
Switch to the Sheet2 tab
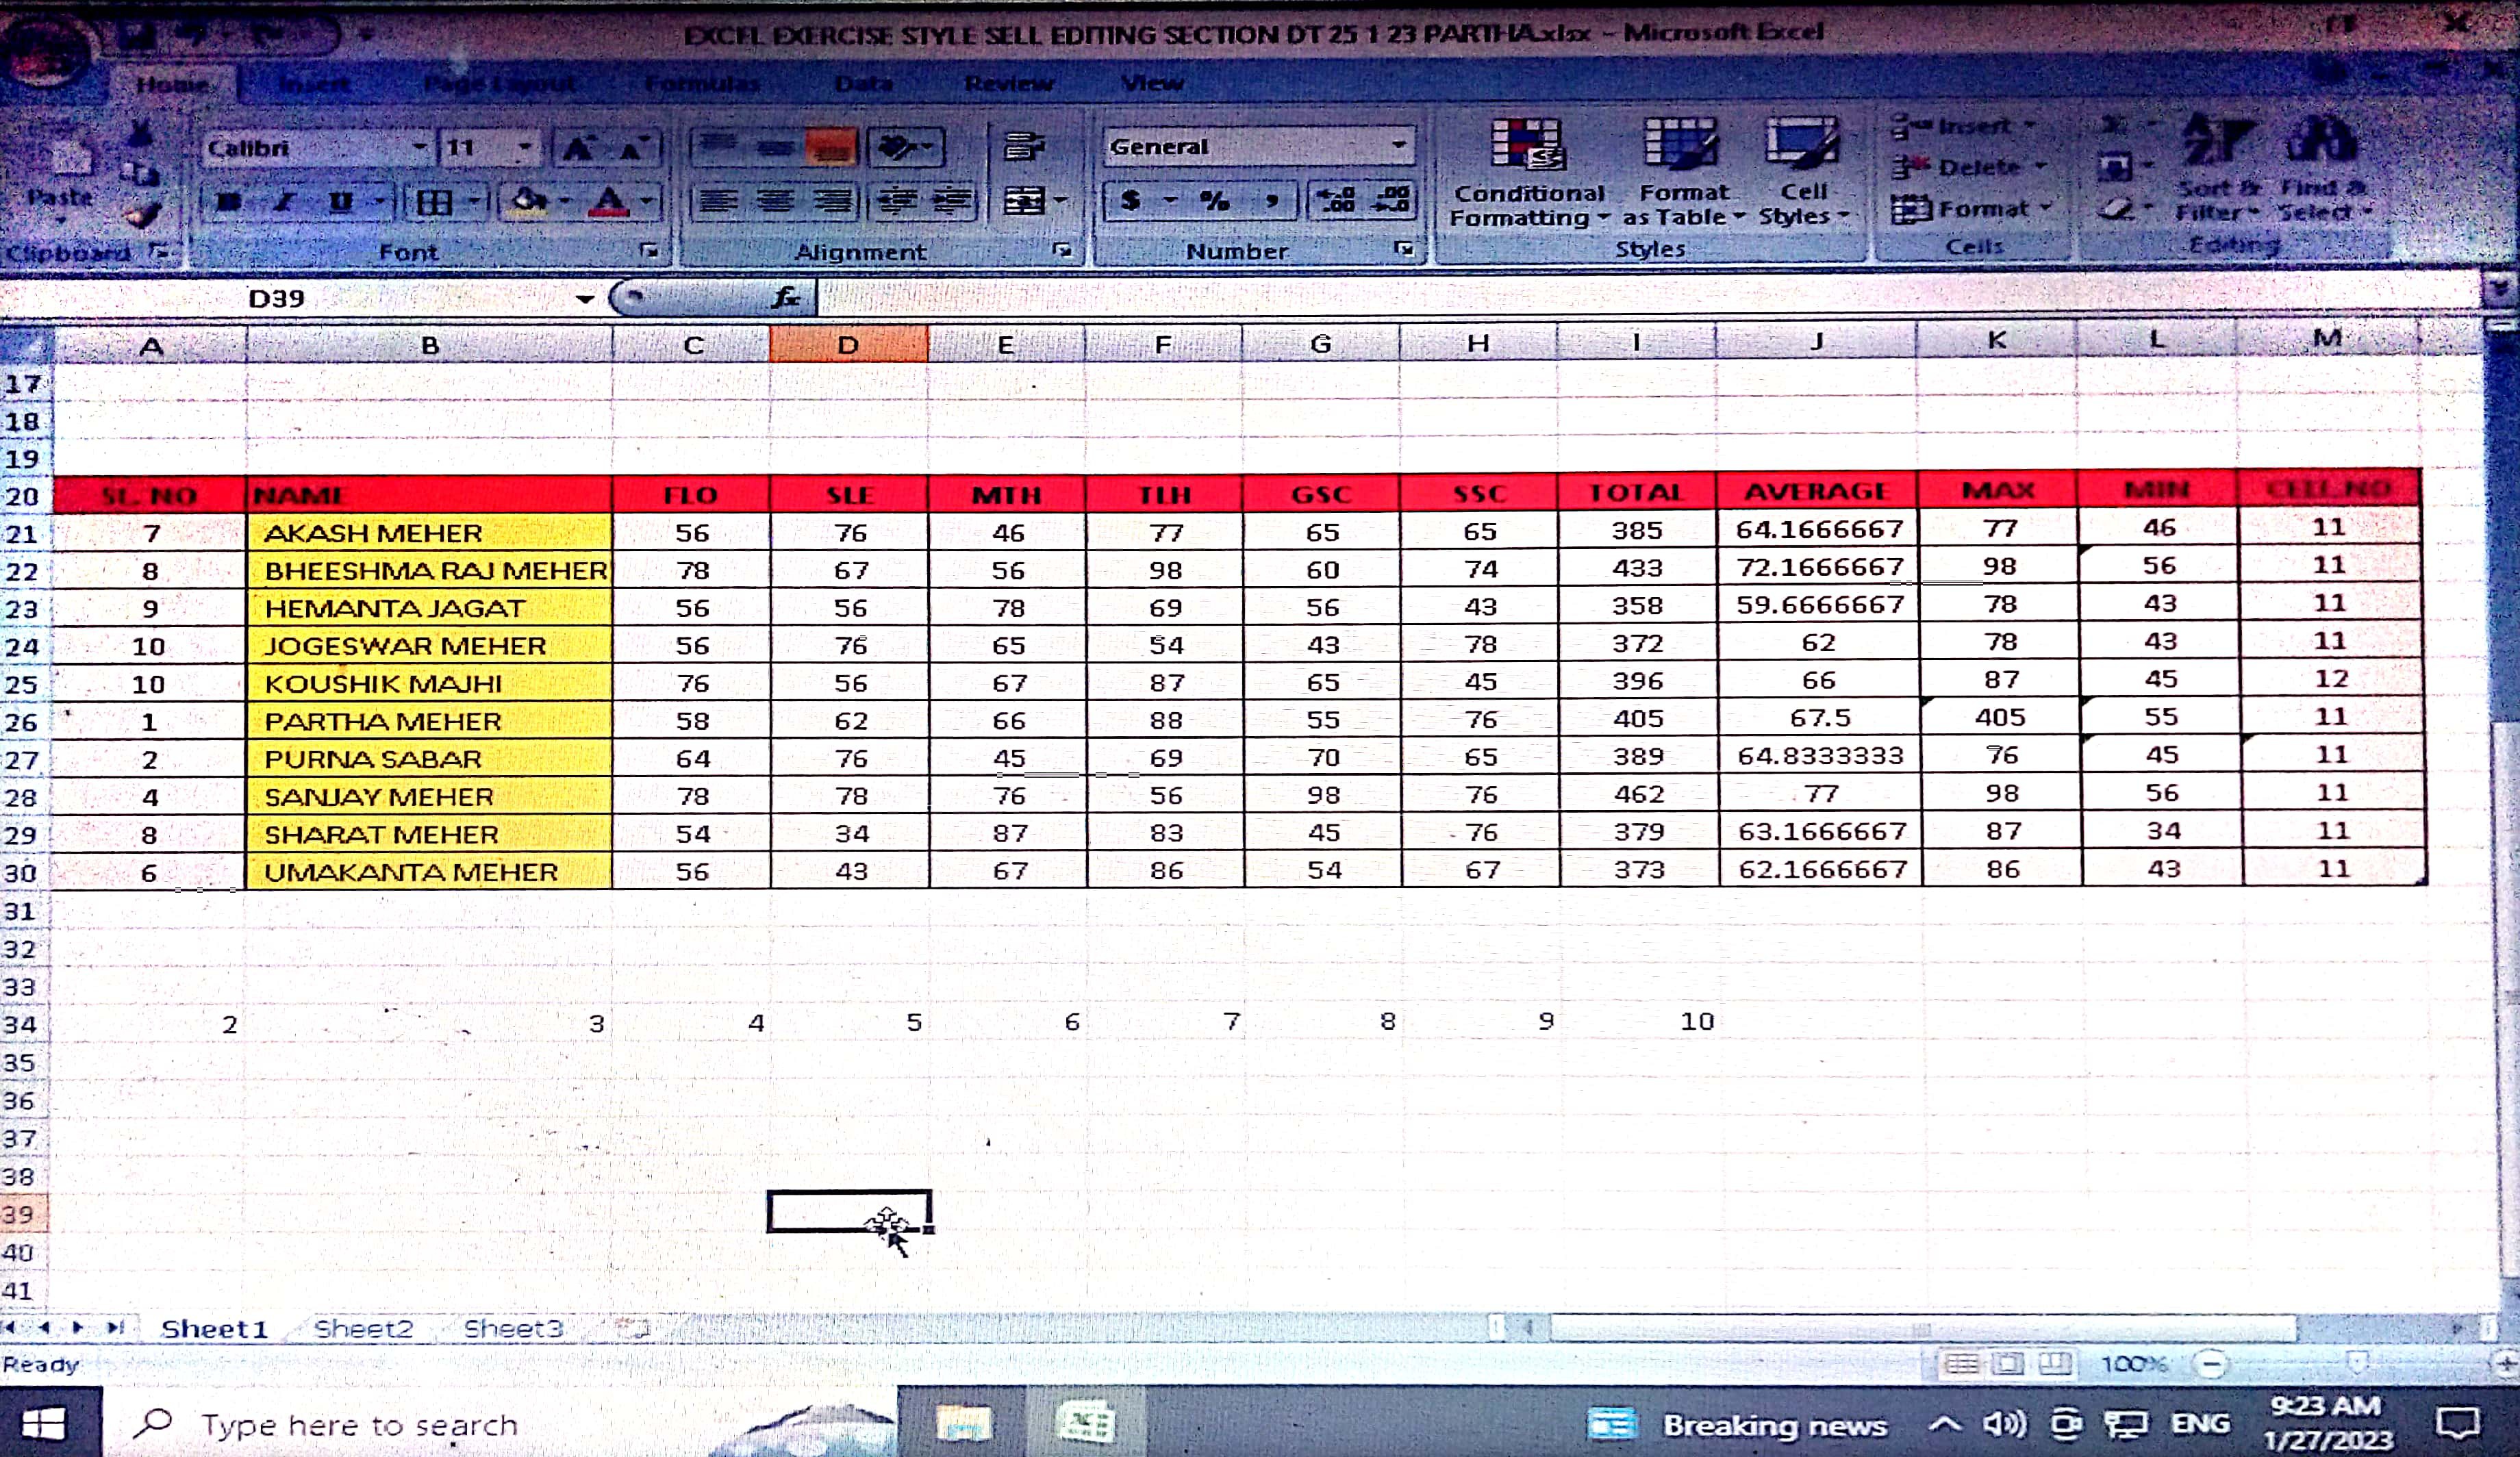(x=363, y=1328)
